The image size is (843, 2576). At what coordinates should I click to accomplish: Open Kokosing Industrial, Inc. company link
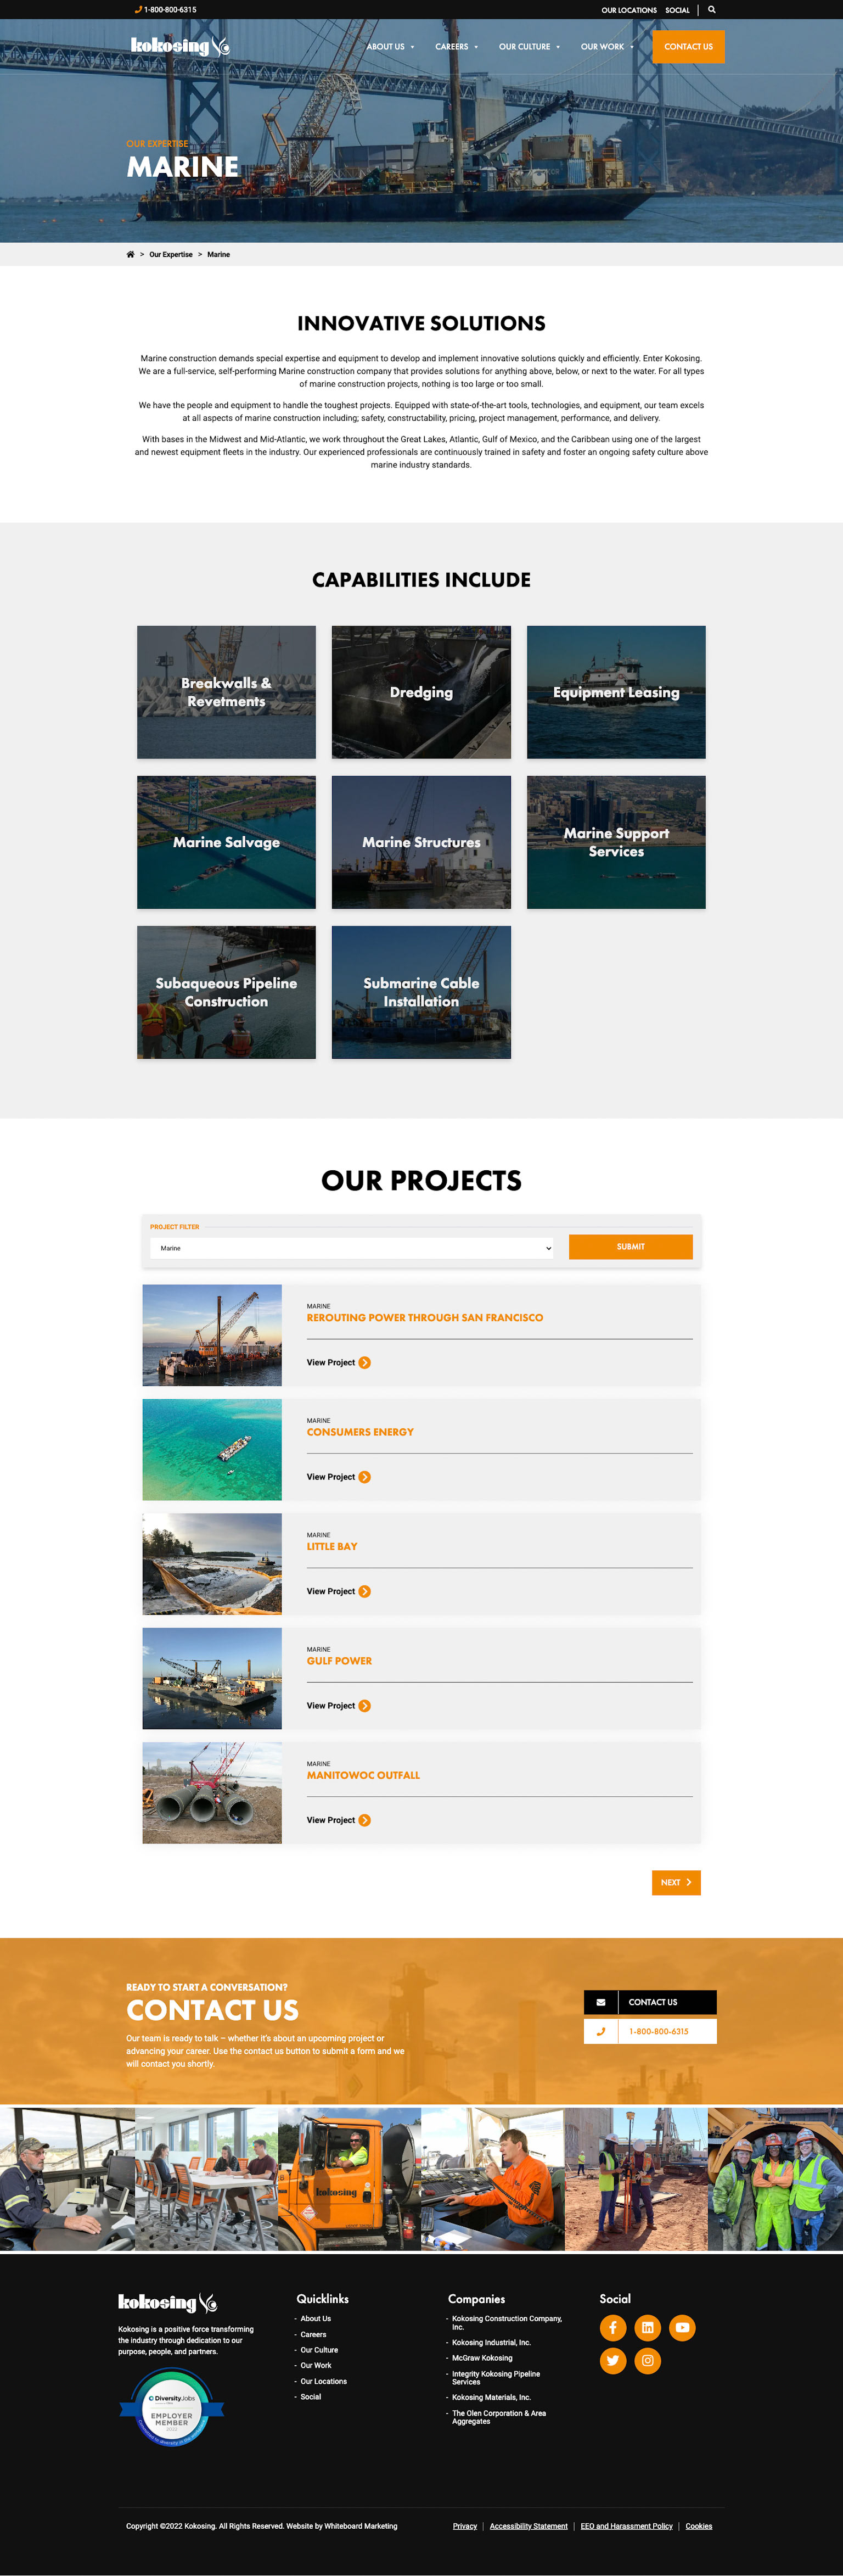coord(491,2342)
